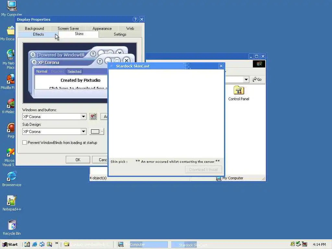Click the help icon in XP Corona preview
332x249 pixels.
click(x=100, y=61)
